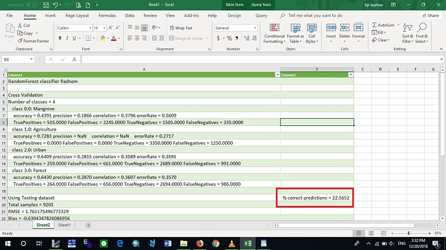Toggle Wrap Text
Image resolution: width=446 pixels, height=250 pixels.
pyautogui.click(x=181, y=28)
